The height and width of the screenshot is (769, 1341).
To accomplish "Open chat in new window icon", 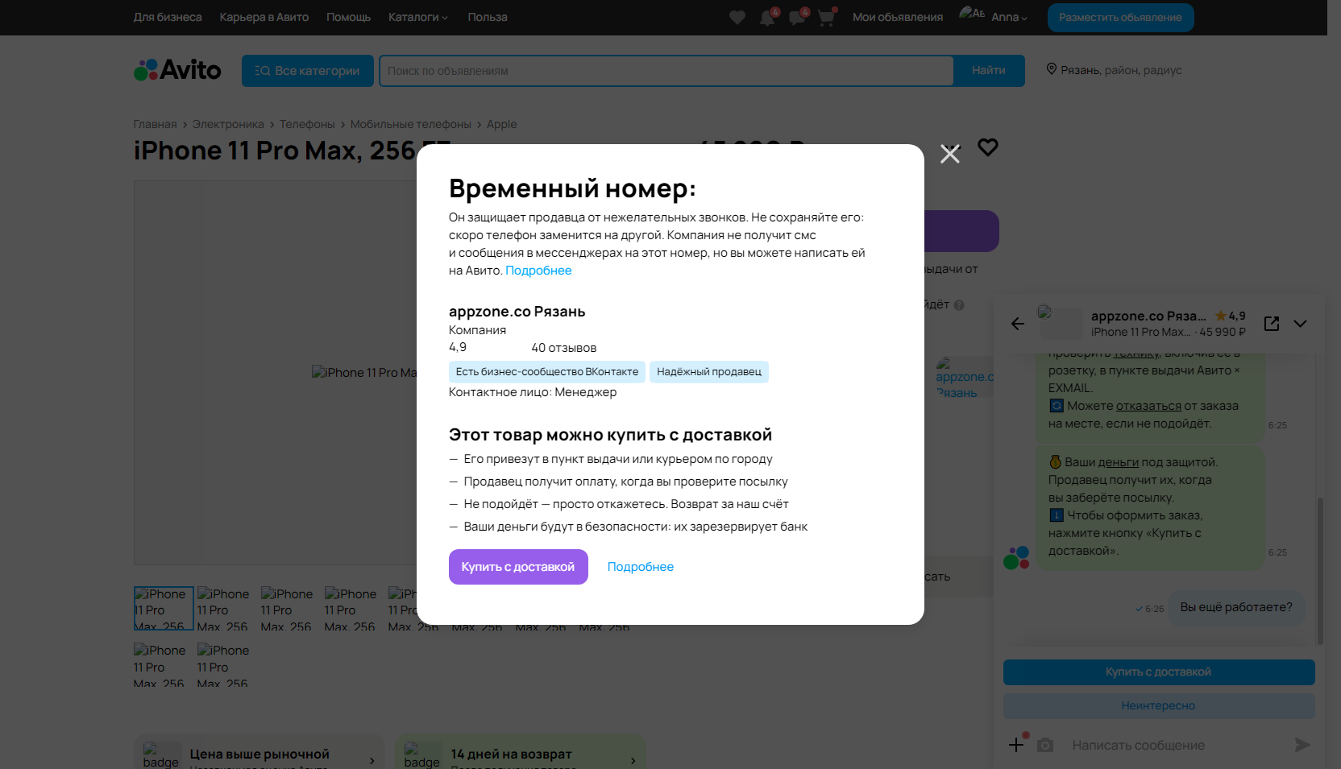I will point(1272,324).
